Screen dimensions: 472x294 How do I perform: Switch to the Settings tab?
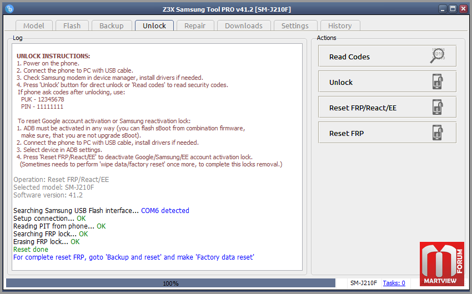click(295, 26)
